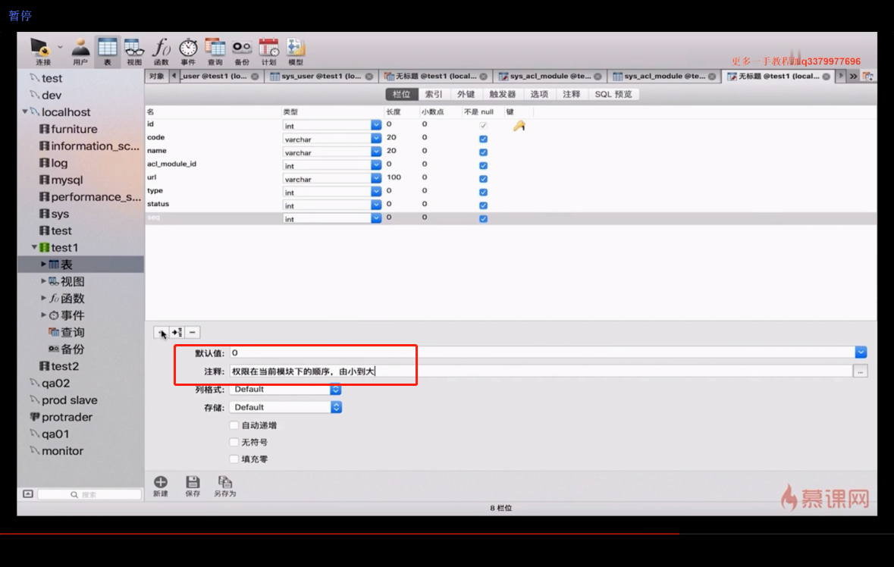Toggle not null checkbox for acl_module_id row
This screenshot has height=567, width=894.
click(x=484, y=165)
